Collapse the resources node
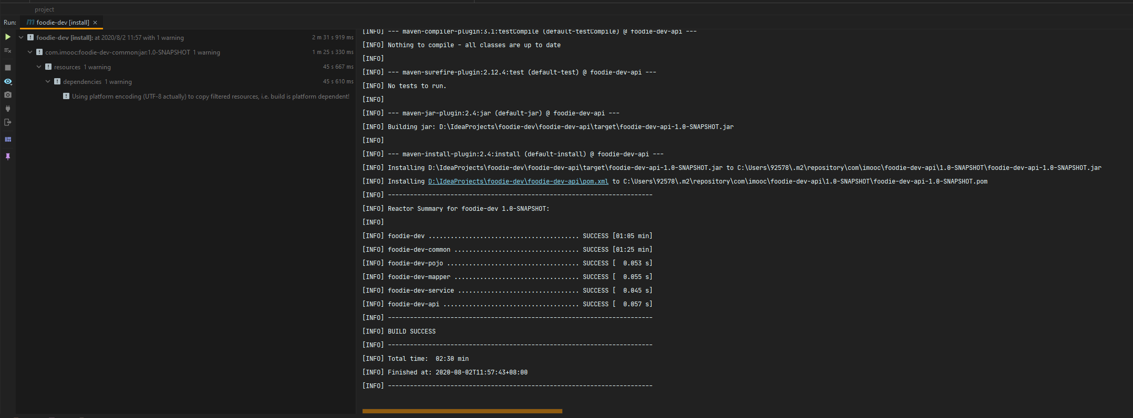Screen dimensions: 1133x418 pos(39,67)
